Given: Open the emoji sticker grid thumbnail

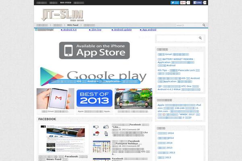Looking at the screenshot, I should 102,147.
